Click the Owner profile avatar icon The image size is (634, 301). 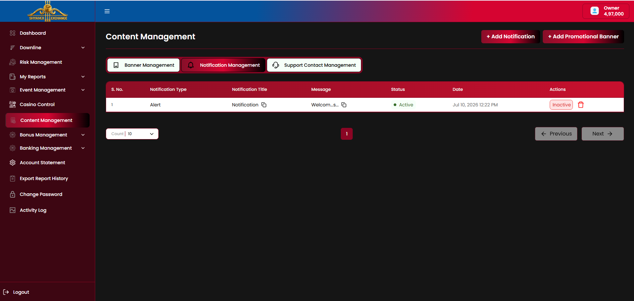click(x=594, y=11)
